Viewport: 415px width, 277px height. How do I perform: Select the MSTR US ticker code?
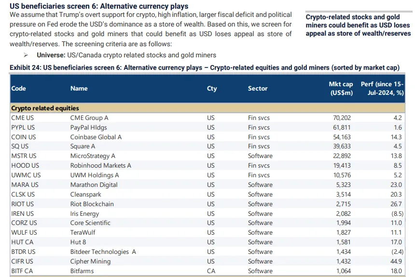24,156
